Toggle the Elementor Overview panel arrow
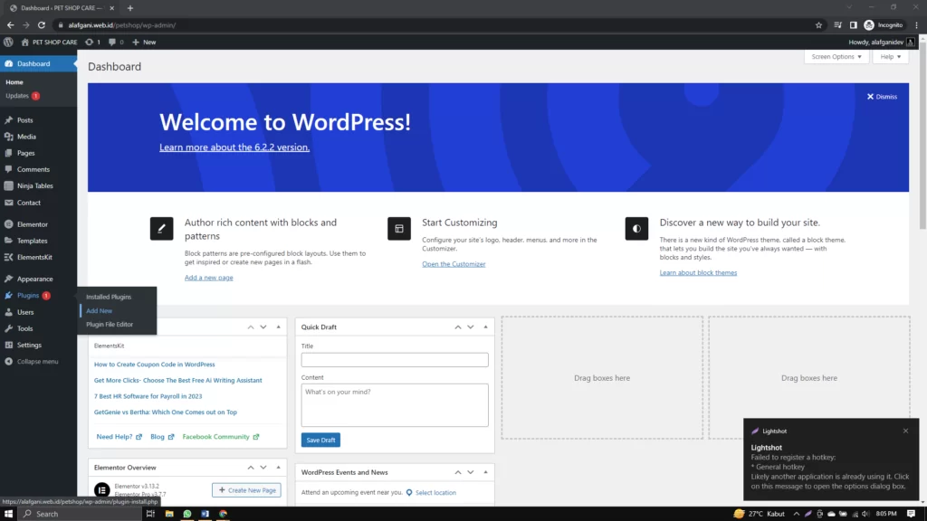 click(x=279, y=468)
